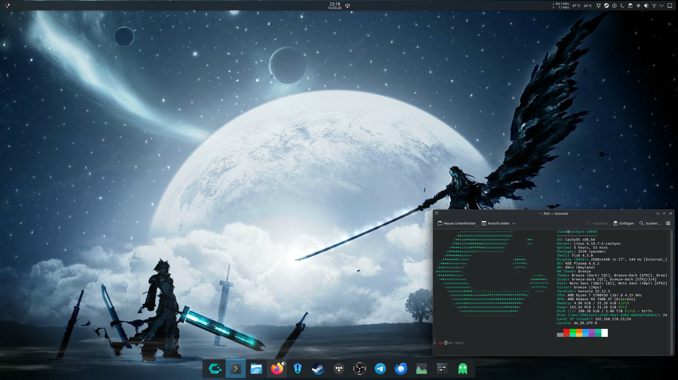Open Neues Unterfenster dropdown arrow

point(477,226)
